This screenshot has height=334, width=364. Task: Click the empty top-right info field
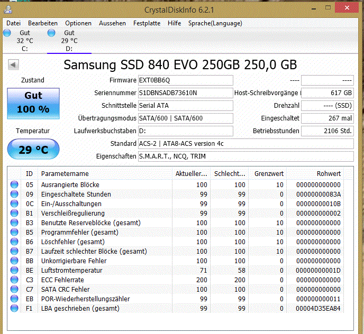(x=327, y=80)
